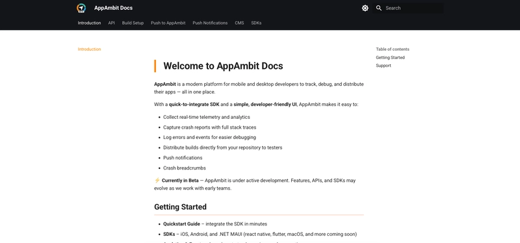520x243 pixels.
Task: Open the Quickstart Guide link
Action: [x=181, y=224]
